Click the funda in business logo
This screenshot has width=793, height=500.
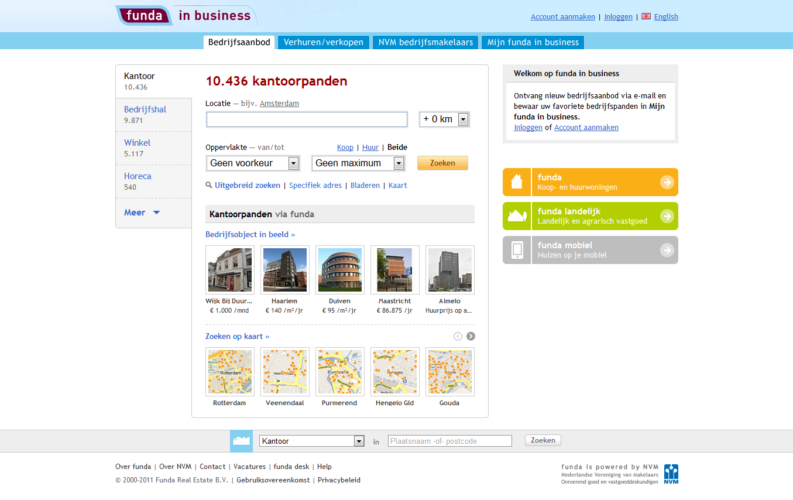point(186,15)
